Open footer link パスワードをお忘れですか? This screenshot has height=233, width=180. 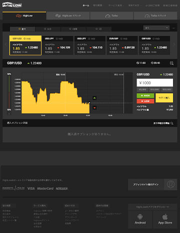click(x=108, y=214)
